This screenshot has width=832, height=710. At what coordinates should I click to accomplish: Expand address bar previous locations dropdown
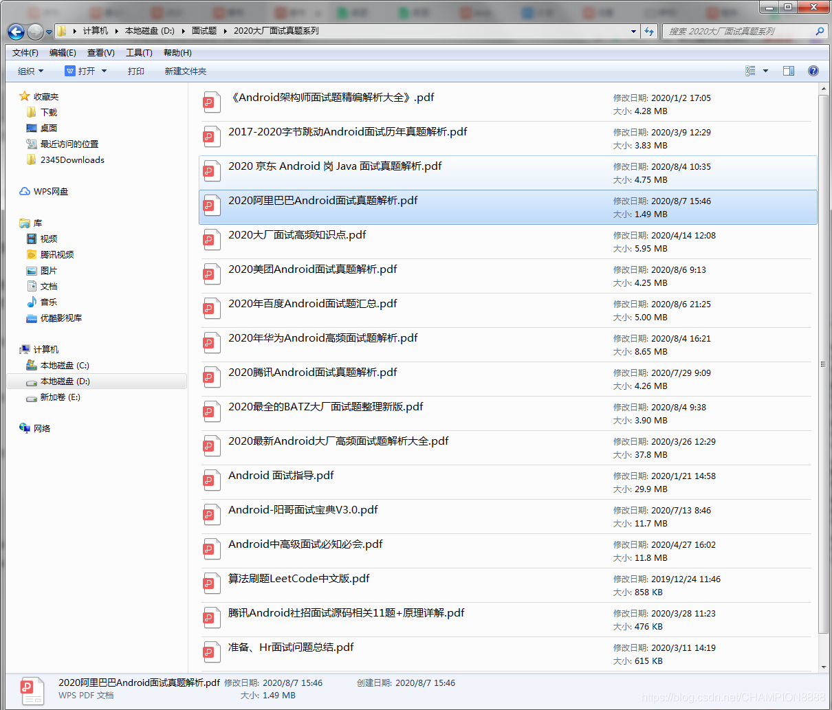click(x=633, y=31)
